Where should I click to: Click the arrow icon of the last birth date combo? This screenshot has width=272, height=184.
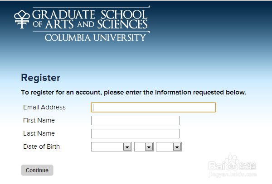[177, 147]
